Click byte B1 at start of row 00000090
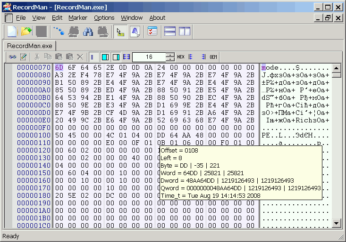The height and width of the screenshot is (242, 346). click(59, 82)
